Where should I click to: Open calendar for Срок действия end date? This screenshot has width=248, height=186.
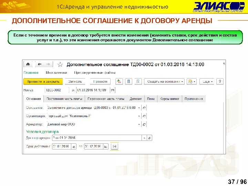106,146
